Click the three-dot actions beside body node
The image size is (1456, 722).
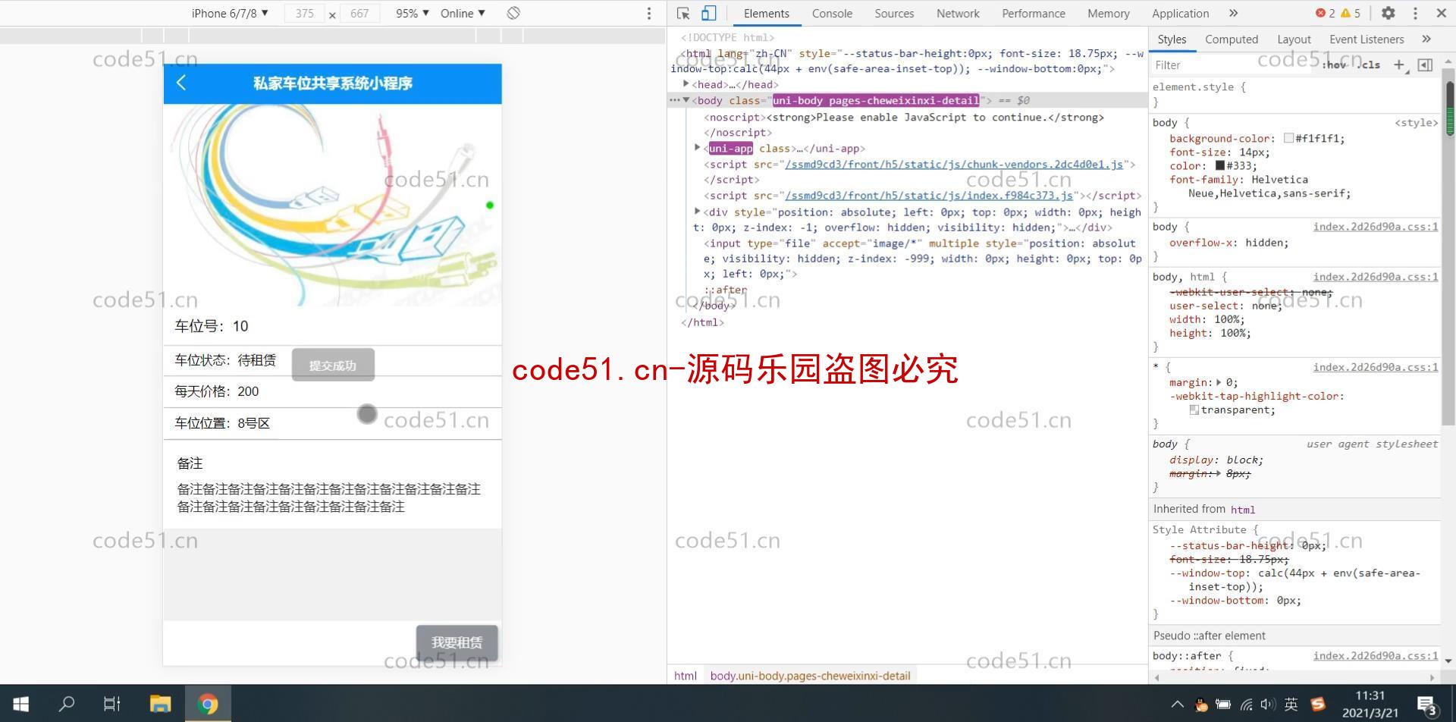point(674,100)
